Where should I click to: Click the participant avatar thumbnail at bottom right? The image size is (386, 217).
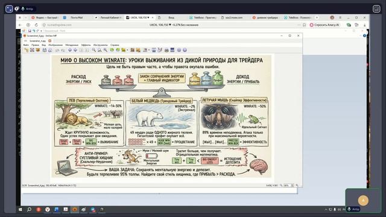(363, 201)
